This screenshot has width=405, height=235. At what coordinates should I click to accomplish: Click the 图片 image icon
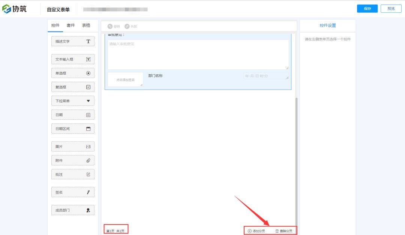[88, 146]
